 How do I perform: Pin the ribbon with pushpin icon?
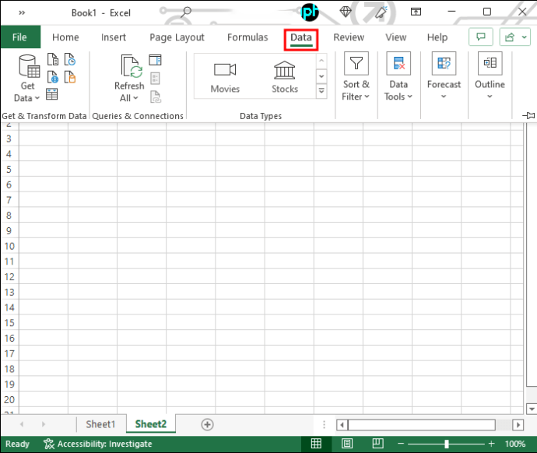coord(528,115)
